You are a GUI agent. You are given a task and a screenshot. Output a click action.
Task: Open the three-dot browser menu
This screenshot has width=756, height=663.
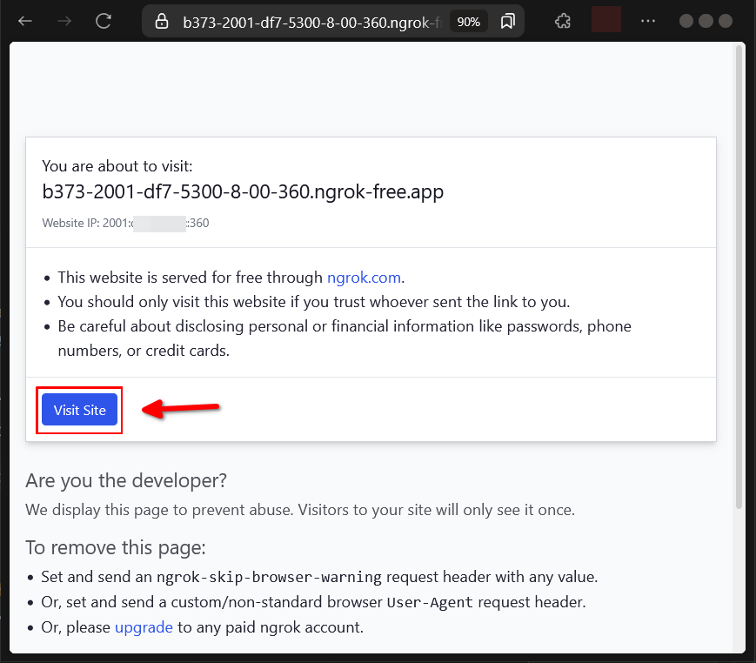click(648, 21)
